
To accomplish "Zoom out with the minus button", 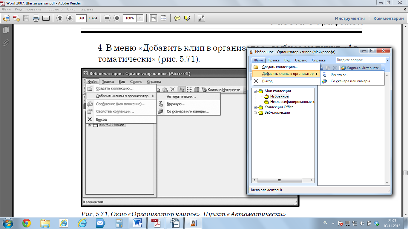I will click(x=107, y=18).
